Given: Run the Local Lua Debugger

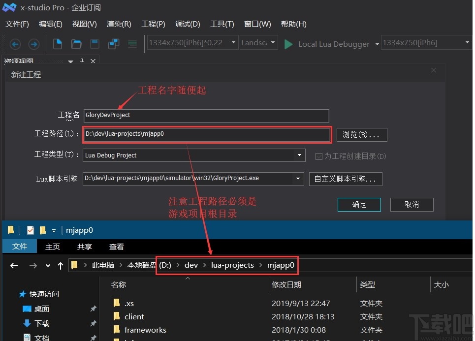Looking at the screenshot, I should (x=288, y=44).
